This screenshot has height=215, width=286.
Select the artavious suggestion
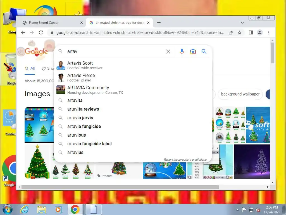point(133,135)
